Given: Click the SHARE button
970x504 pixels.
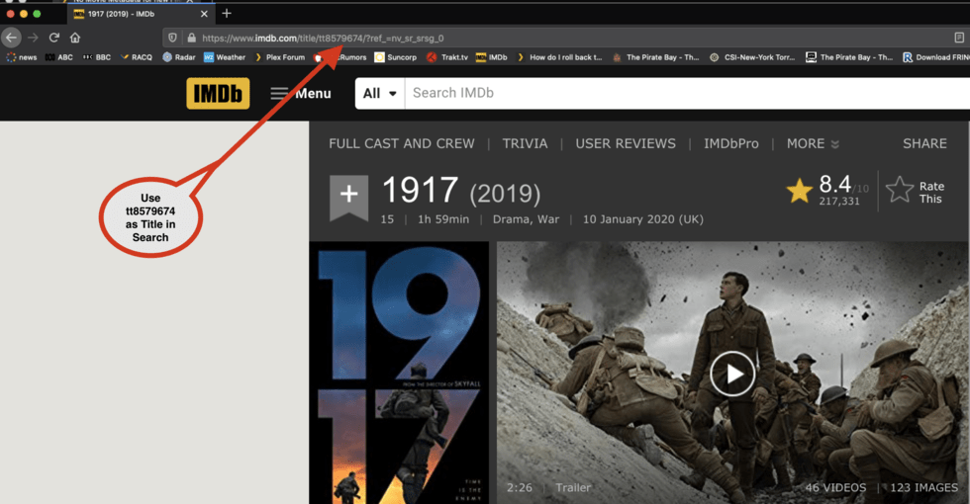Looking at the screenshot, I should point(924,143).
